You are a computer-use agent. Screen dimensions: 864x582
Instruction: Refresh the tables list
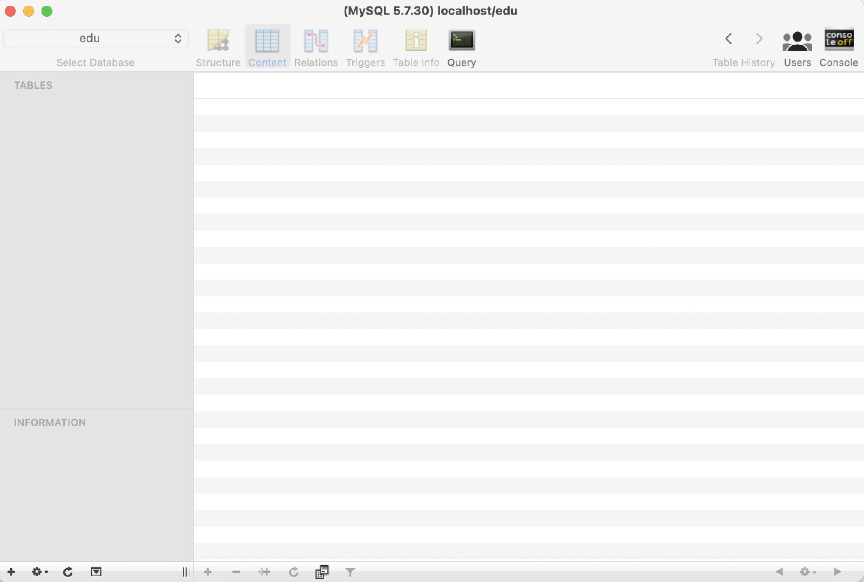coord(68,572)
